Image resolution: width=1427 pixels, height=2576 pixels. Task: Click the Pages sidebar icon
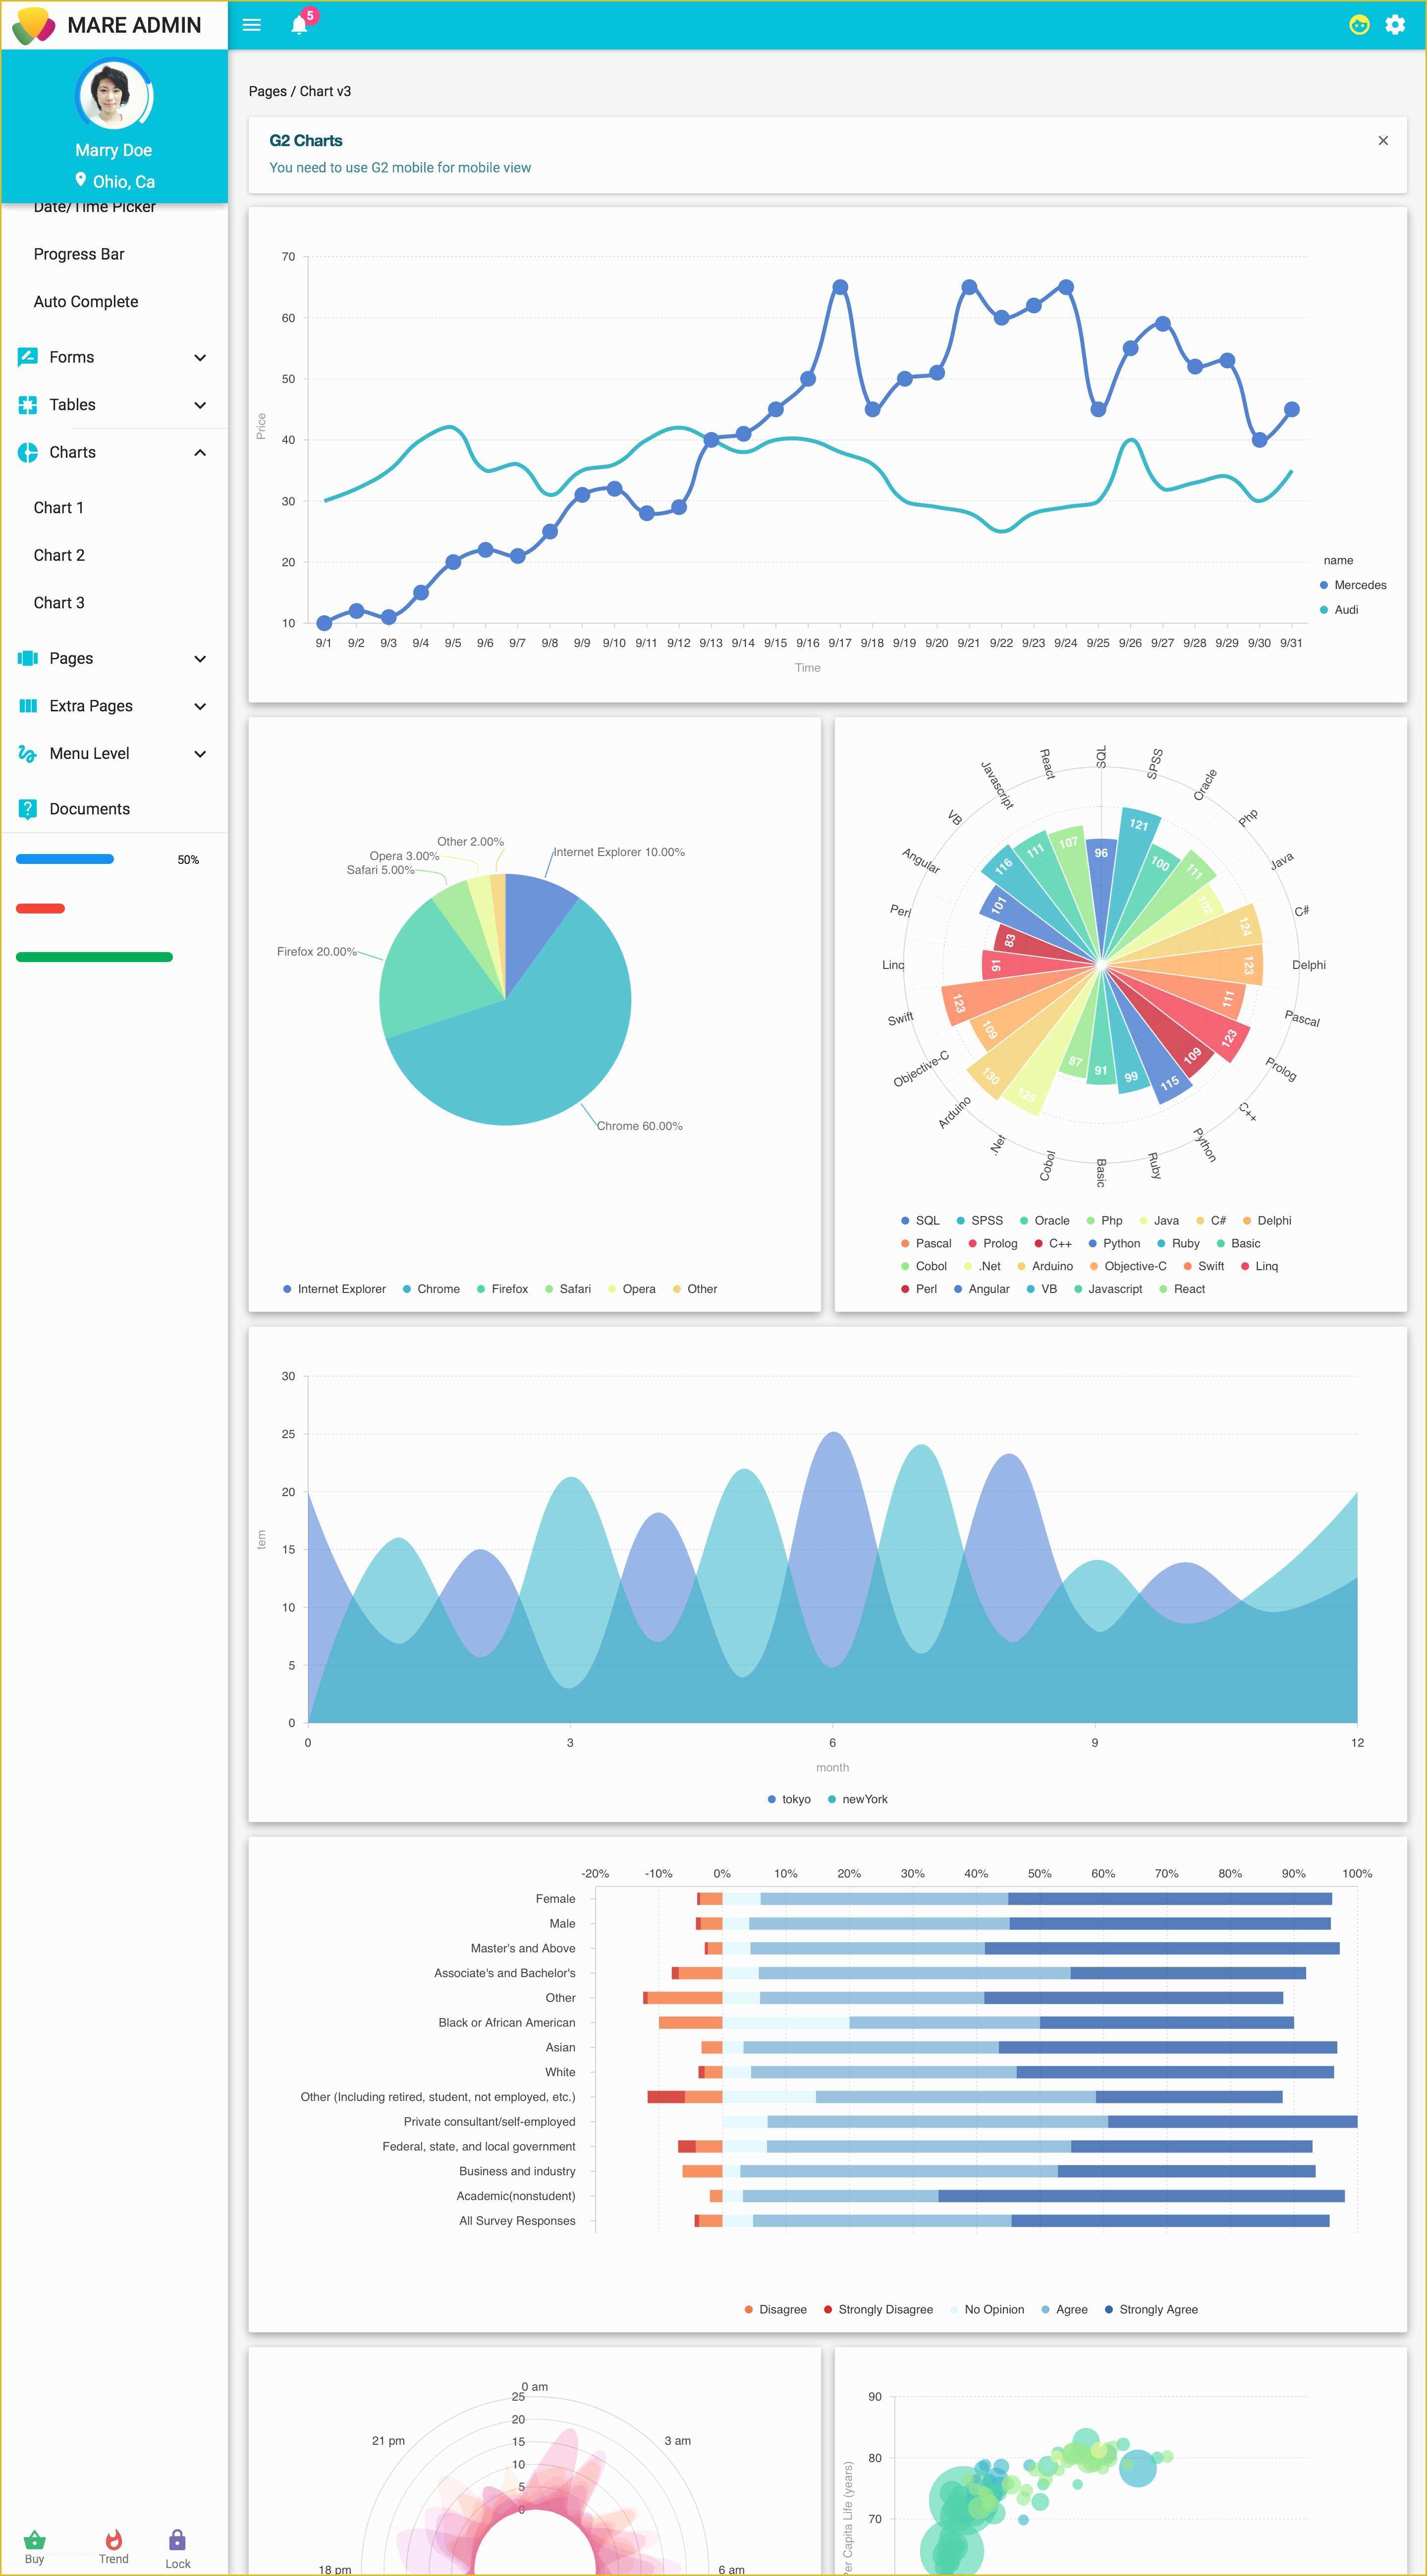pos(28,658)
